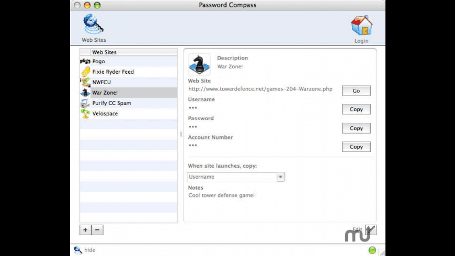Click the War Zone! chess knight list icon
The image size is (455, 256).
(85, 92)
